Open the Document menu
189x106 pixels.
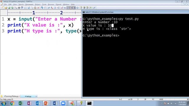pyautogui.click(x=29, y=4)
